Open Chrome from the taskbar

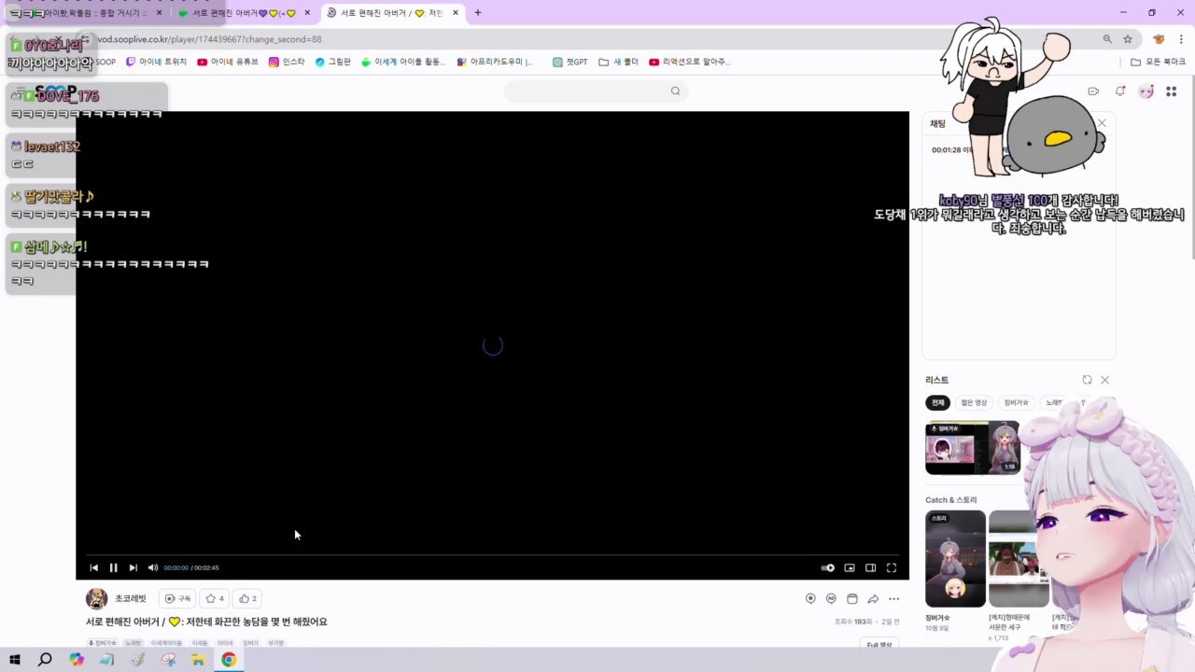229,659
